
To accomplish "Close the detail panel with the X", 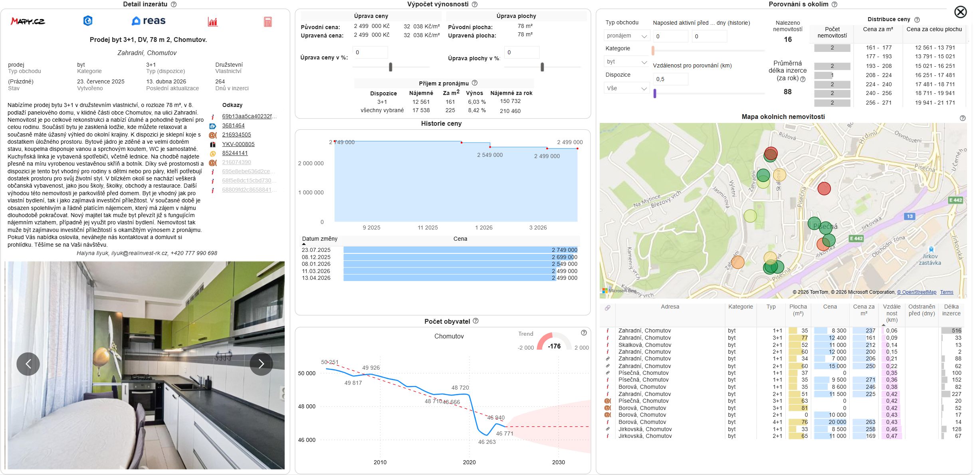I will click(960, 12).
